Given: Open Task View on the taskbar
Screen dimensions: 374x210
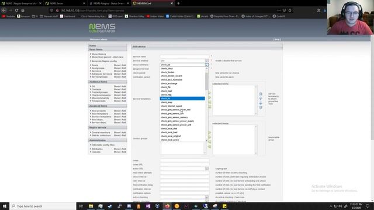Looking at the screenshot, I should point(81,206).
